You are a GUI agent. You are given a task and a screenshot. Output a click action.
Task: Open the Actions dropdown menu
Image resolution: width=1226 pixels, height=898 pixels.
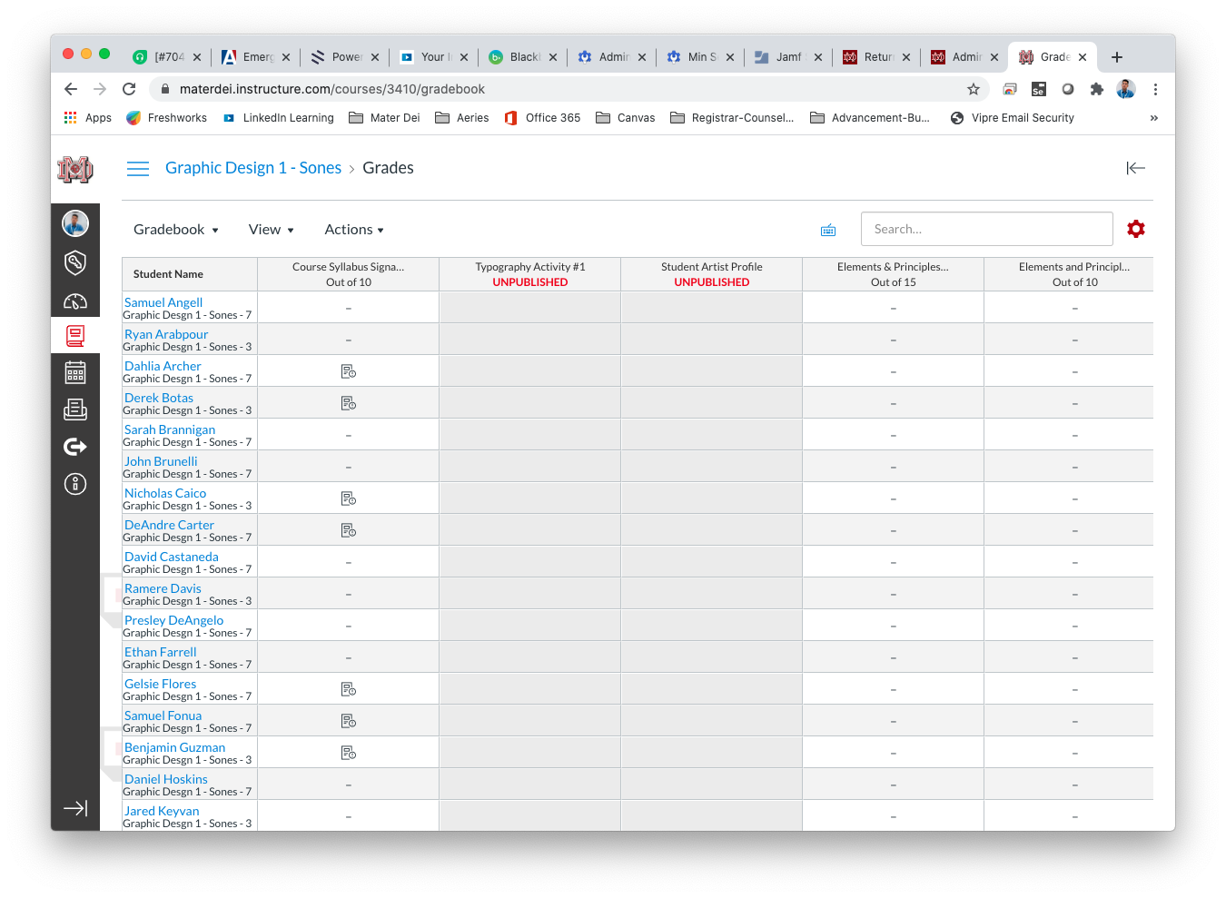point(354,230)
